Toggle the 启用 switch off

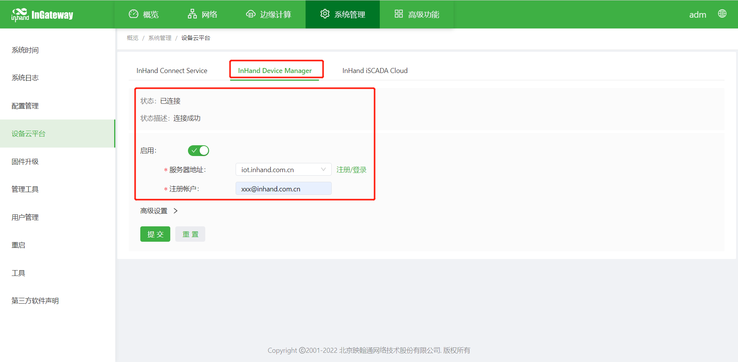coord(198,151)
